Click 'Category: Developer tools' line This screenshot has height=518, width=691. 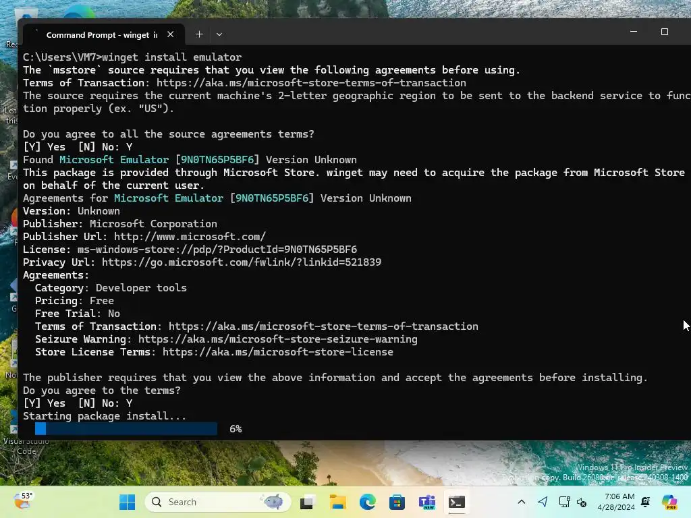coord(111,288)
